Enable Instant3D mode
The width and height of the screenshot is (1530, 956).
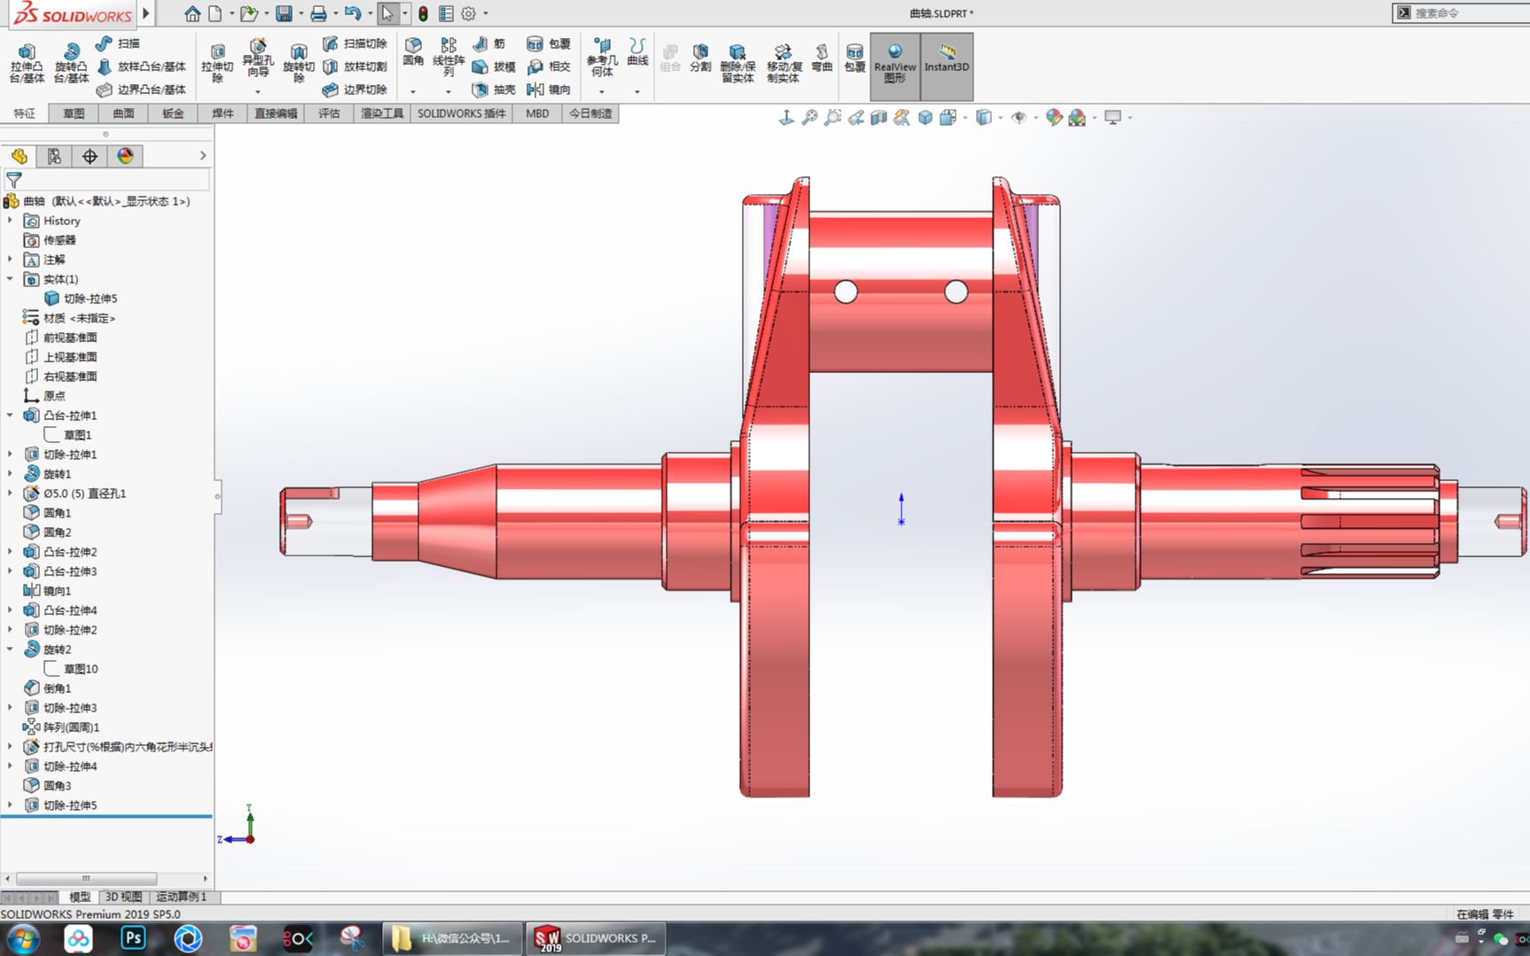[x=945, y=65]
